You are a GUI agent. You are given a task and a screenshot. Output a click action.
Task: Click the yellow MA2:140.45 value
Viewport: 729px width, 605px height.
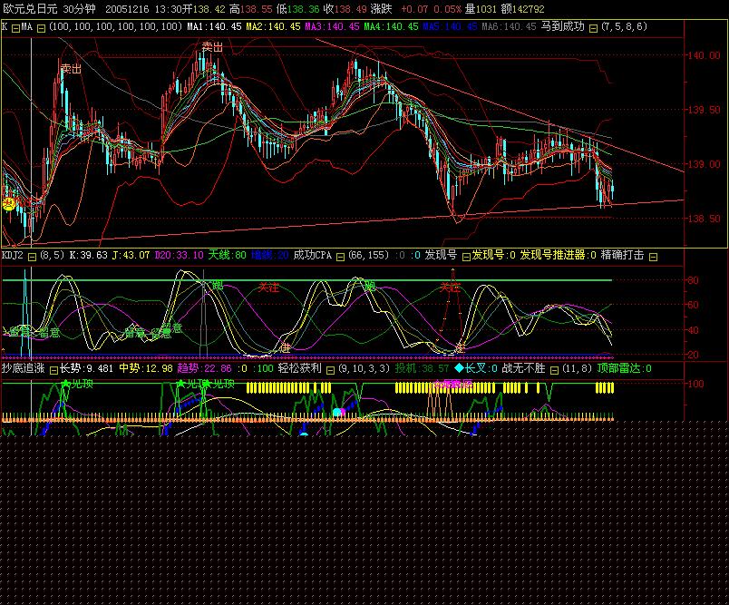tap(274, 26)
